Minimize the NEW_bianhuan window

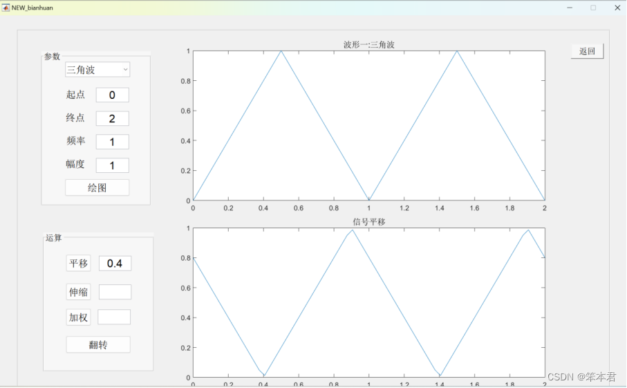[x=570, y=8]
